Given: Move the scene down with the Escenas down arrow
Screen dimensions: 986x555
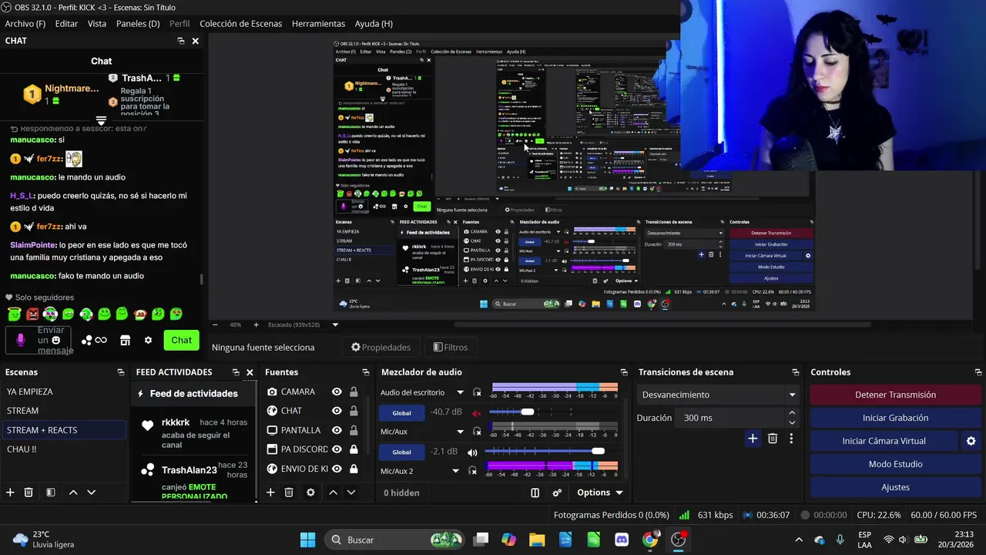Looking at the screenshot, I should pos(91,492).
